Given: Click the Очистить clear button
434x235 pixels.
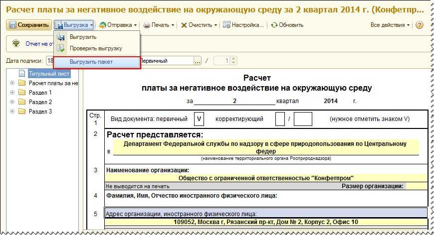Looking at the screenshot, I should (x=199, y=25).
